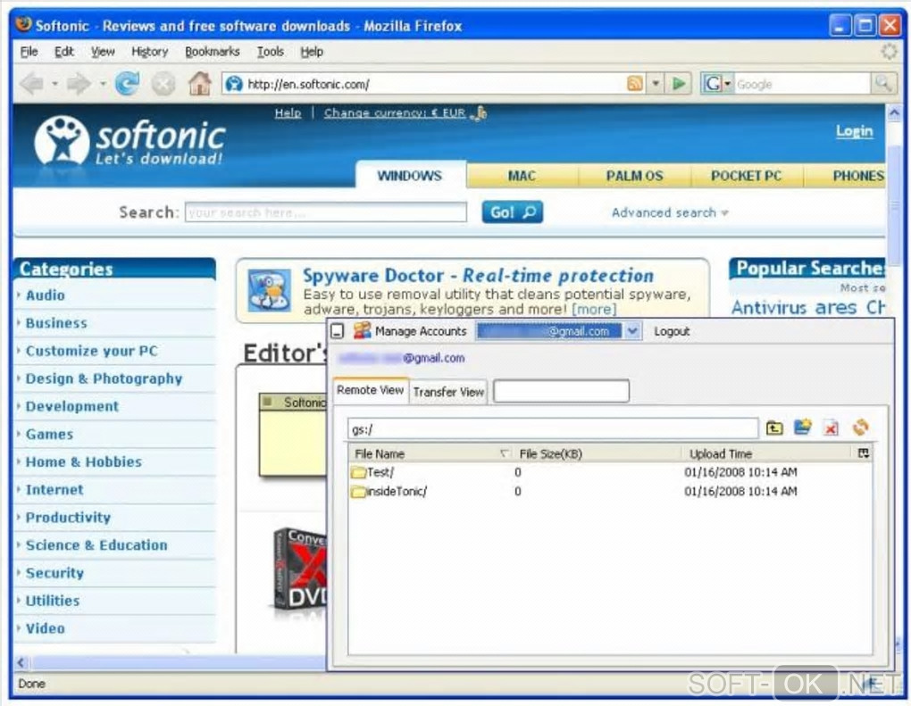Expand the gmail account dropdown
The height and width of the screenshot is (706, 911).
tap(632, 331)
